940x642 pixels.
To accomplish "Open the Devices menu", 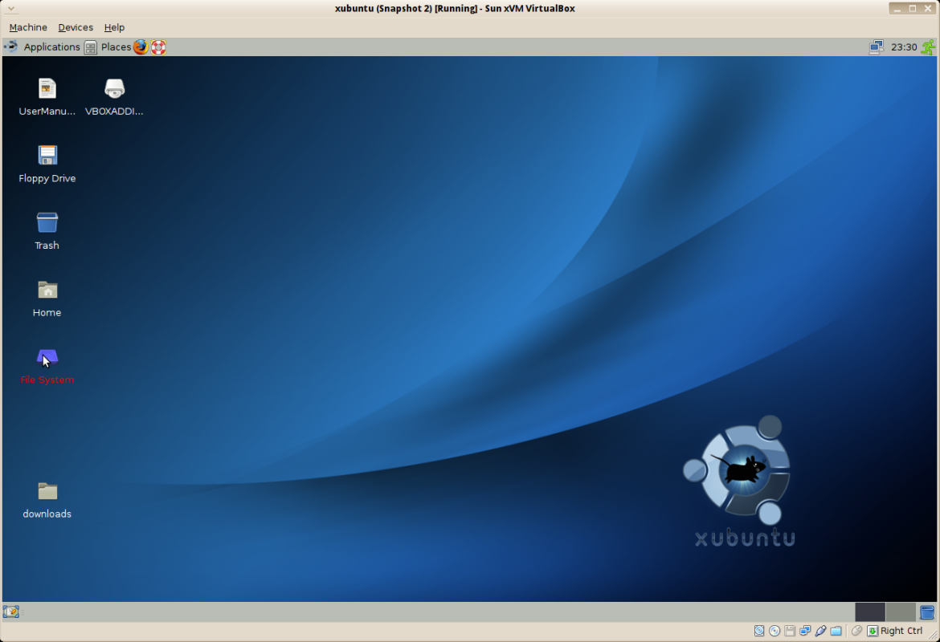I will pyautogui.click(x=76, y=27).
